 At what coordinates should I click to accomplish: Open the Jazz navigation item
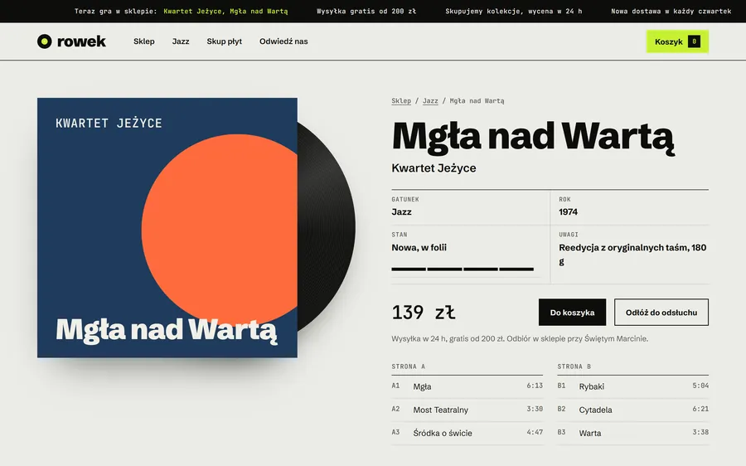[181, 41]
